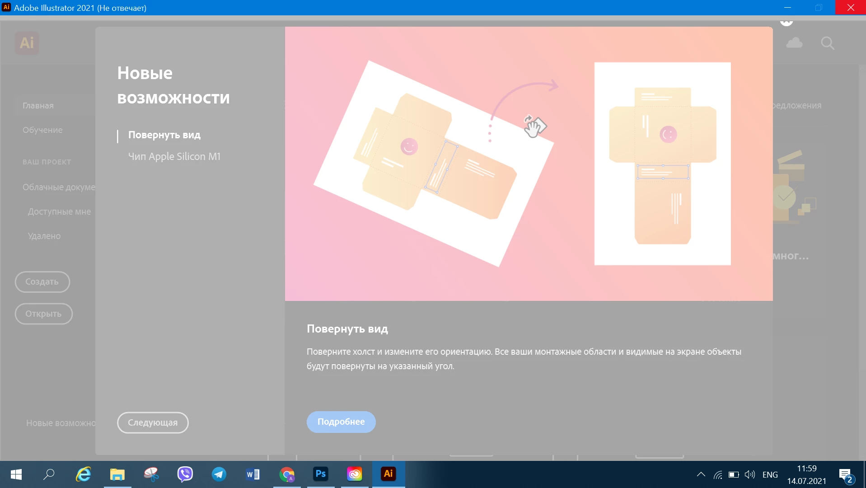Image resolution: width=866 pixels, height=488 pixels.
Task: Switch the ENG input language indicator
Action: point(770,474)
